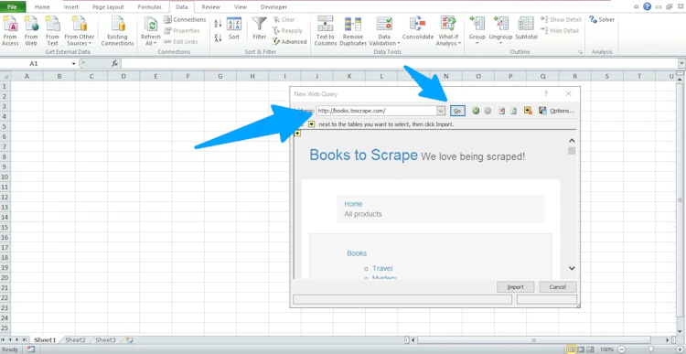The height and width of the screenshot is (354, 686).
Task: Click the Stop icon in Web Query toolbar
Action: 502,112
